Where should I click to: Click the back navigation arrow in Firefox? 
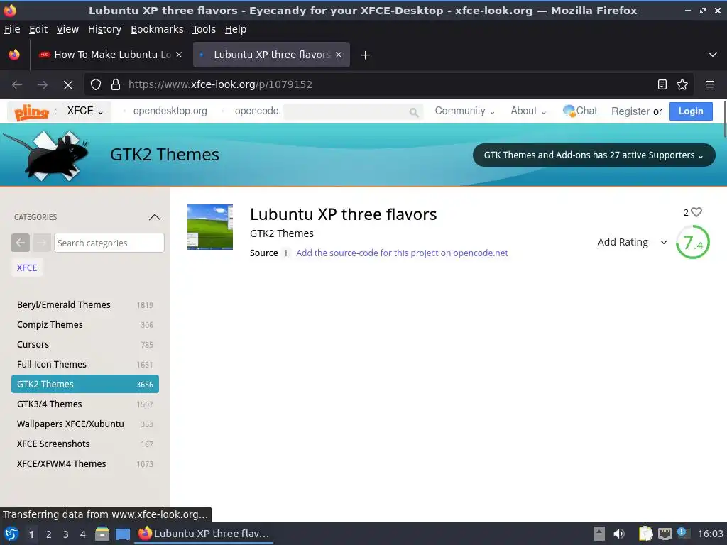pyautogui.click(x=17, y=85)
